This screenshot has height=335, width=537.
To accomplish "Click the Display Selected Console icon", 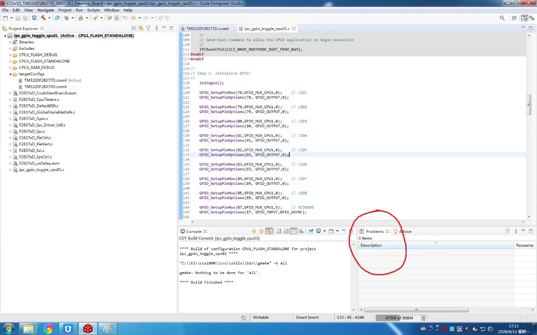I will [318, 231].
